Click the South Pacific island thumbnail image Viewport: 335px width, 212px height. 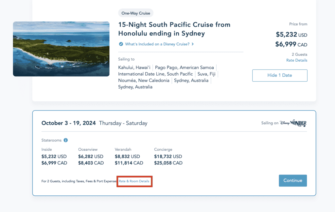[61, 49]
